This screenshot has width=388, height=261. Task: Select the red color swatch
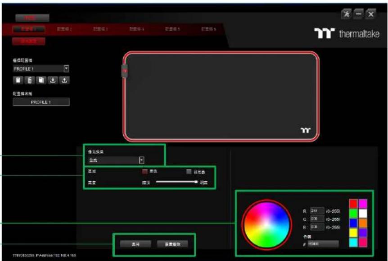(x=353, y=204)
